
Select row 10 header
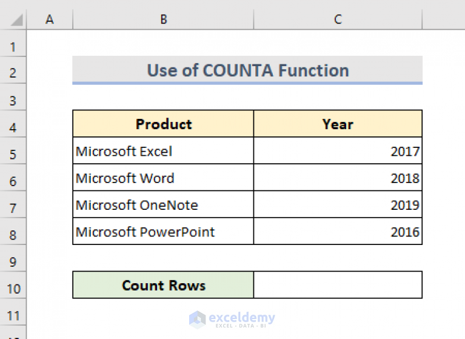(13, 285)
